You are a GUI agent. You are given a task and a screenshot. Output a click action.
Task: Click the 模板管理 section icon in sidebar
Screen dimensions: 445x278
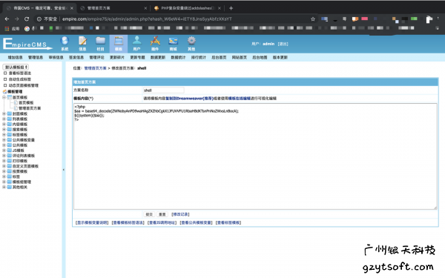coord(5,92)
